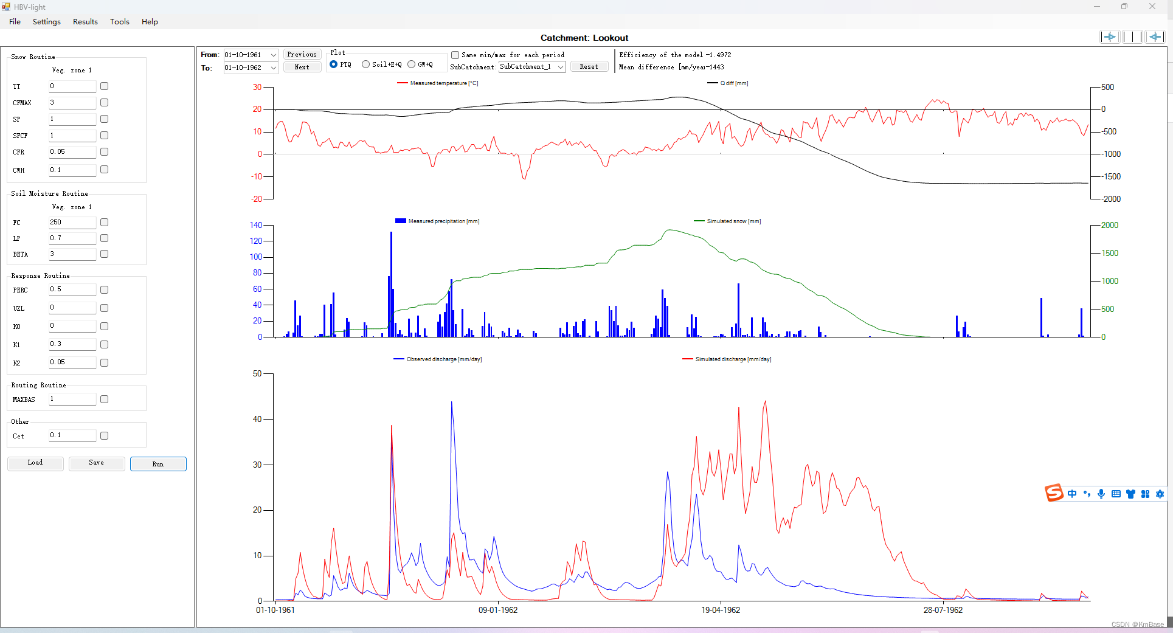The image size is (1173, 633).
Task: Open the From date dropdown
Action: [x=273, y=55]
